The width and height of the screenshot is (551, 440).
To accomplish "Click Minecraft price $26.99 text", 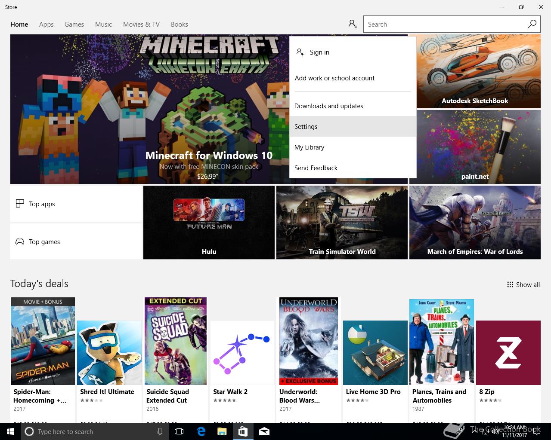I will click(207, 176).
